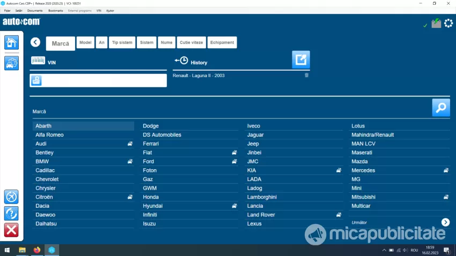Go back with the left arrow button
The width and height of the screenshot is (456, 256).
pyautogui.click(x=35, y=42)
